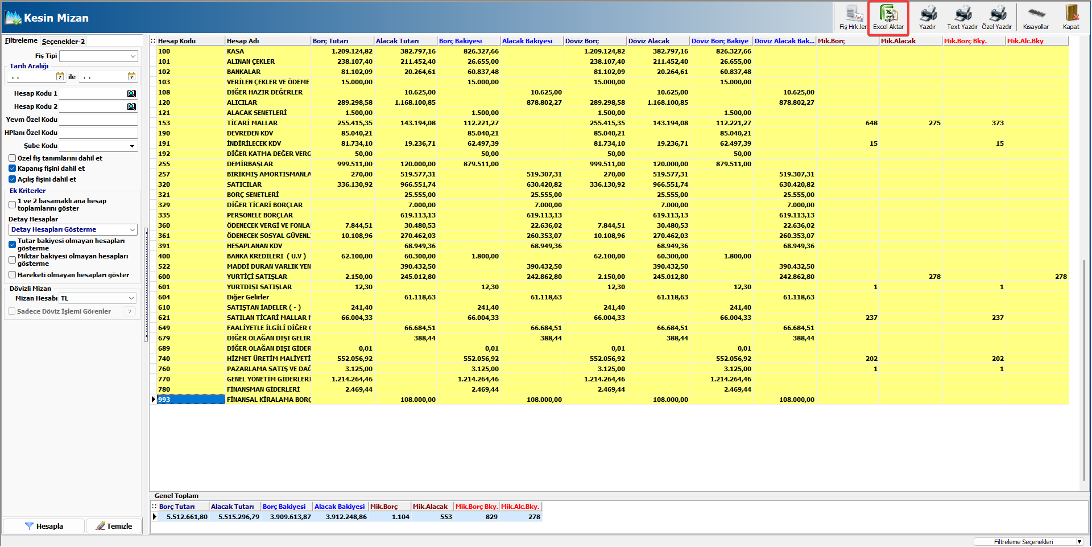
Task: Click Özel Yazdır toolbar icon
Action: pos(997,17)
